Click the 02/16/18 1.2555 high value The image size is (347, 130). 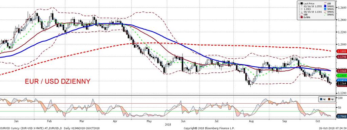point(313,6)
